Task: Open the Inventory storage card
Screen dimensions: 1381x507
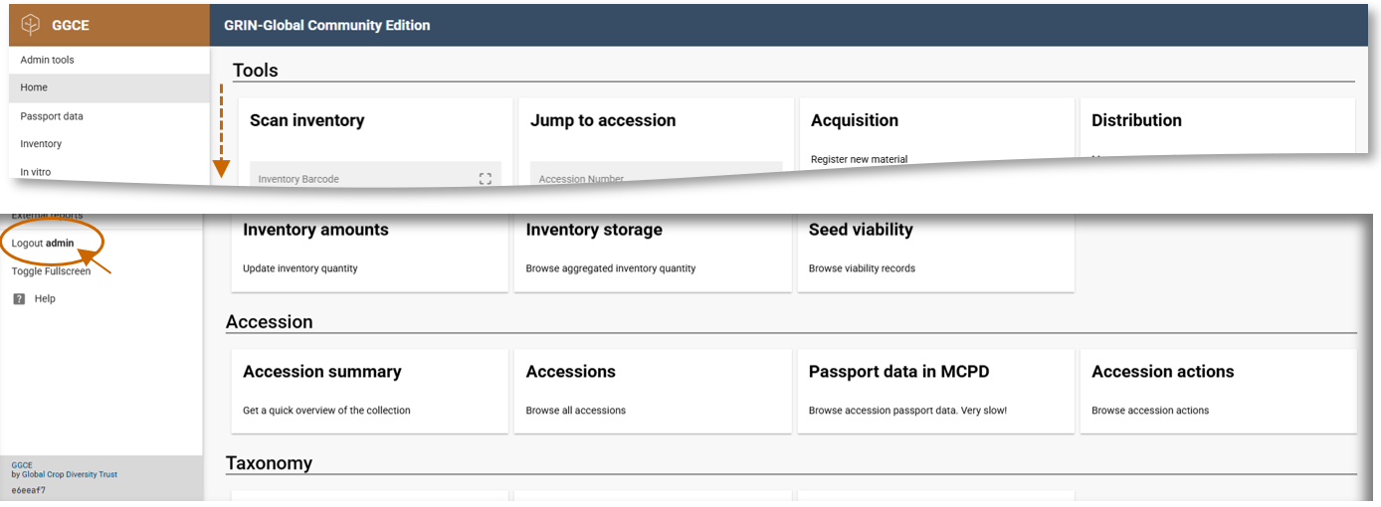Action: (x=652, y=247)
